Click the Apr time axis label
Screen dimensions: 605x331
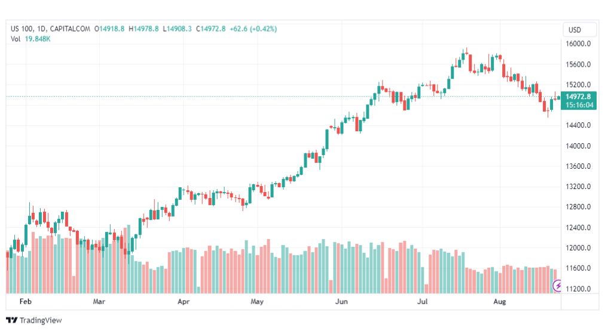[184, 302]
